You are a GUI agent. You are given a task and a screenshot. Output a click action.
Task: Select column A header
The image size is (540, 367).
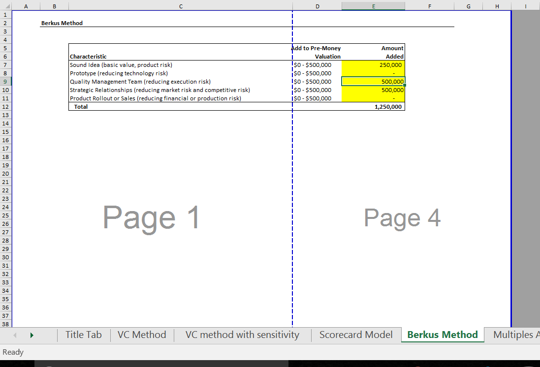[26, 6]
